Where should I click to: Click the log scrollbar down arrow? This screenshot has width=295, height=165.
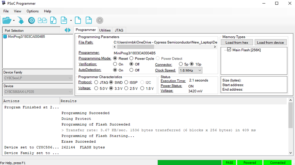(291, 153)
